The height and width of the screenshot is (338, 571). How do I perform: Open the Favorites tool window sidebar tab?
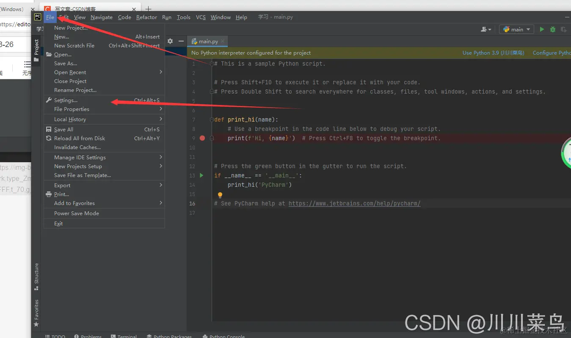point(36,313)
